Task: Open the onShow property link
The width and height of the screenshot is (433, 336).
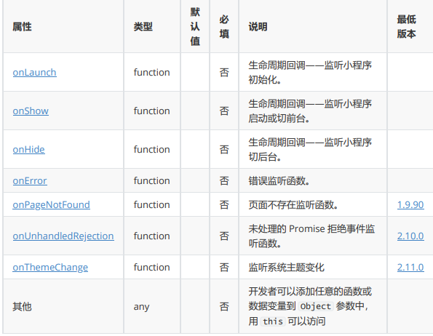Action: click(x=31, y=111)
